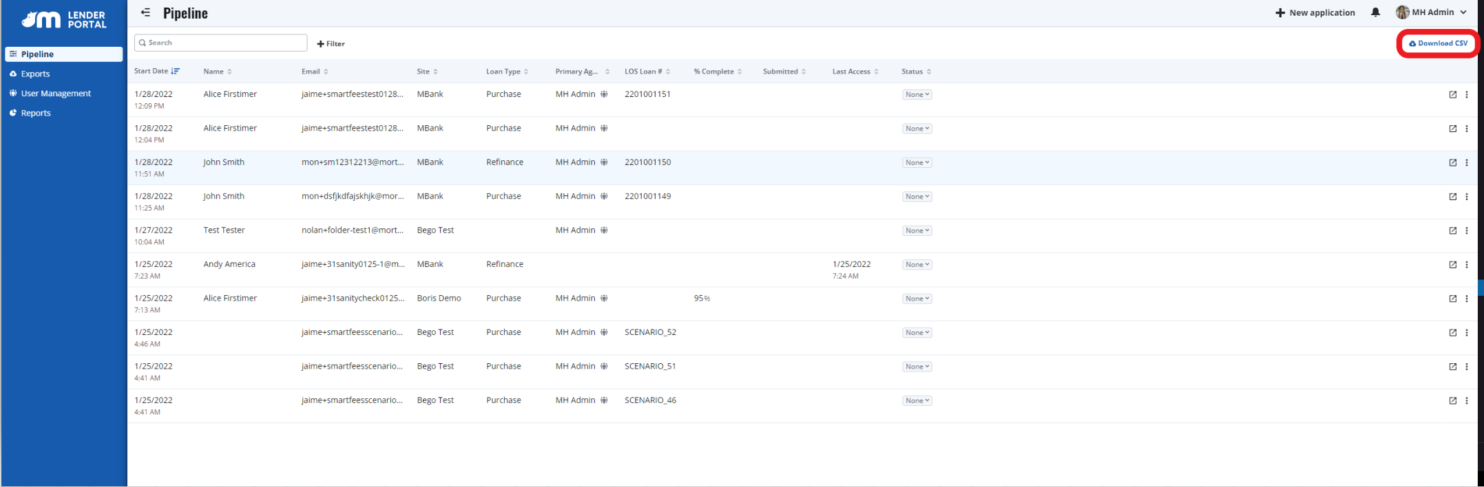Open status dropdown for loan 2201001151

(917, 94)
